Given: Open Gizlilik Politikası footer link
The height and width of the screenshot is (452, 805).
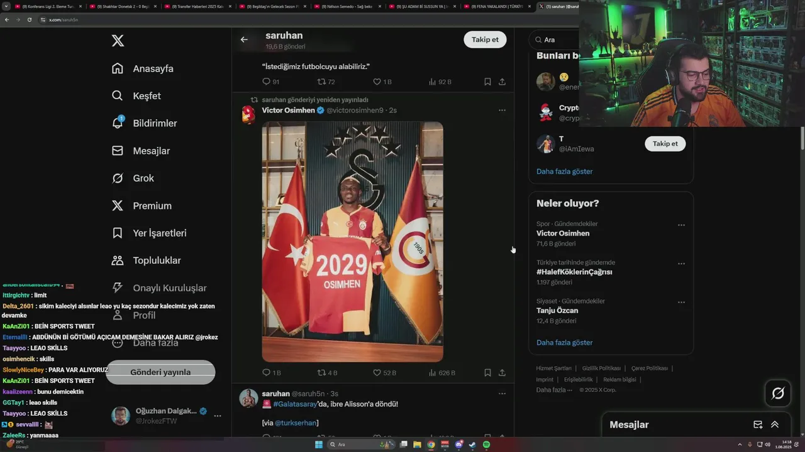Looking at the screenshot, I should pyautogui.click(x=601, y=369).
